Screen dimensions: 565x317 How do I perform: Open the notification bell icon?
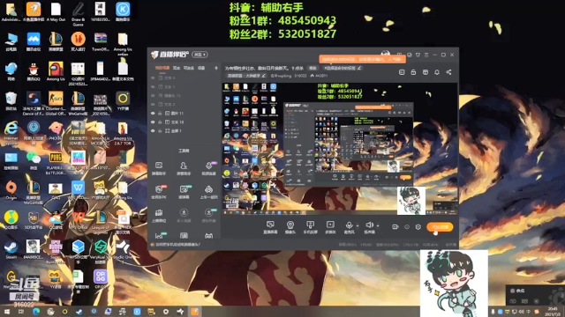click(x=437, y=72)
